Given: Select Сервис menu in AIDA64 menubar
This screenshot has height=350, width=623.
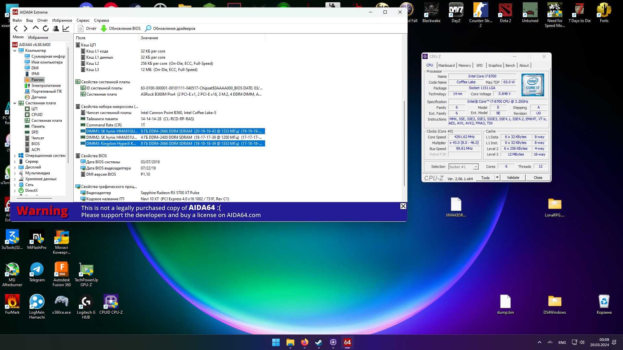Looking at the screenshot, I should pos(82,20).
